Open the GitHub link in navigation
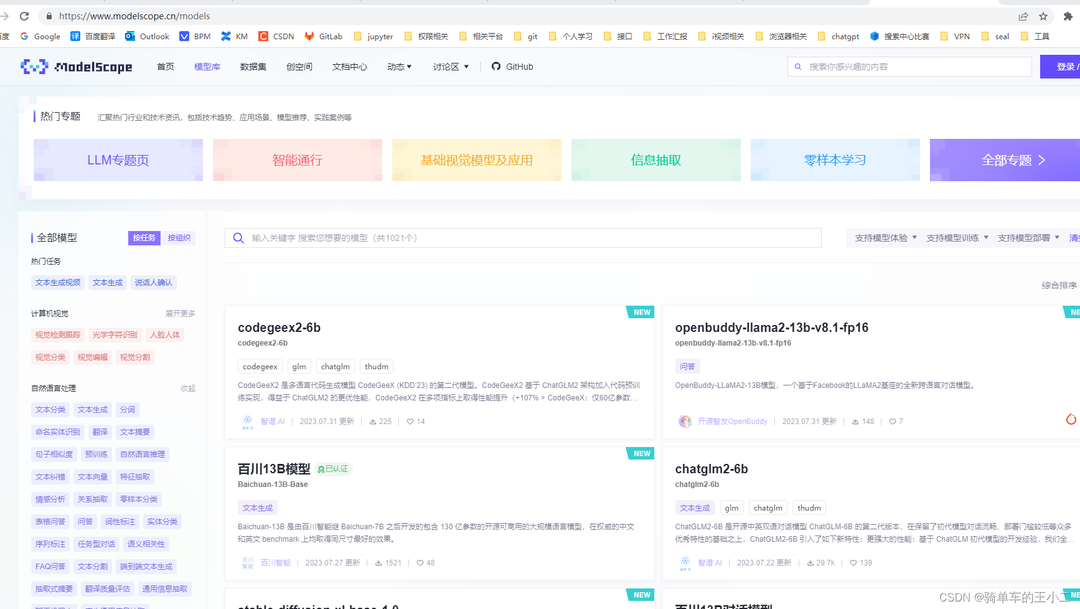The height and width of the screenshot is (609, 1080). [512, 67]
